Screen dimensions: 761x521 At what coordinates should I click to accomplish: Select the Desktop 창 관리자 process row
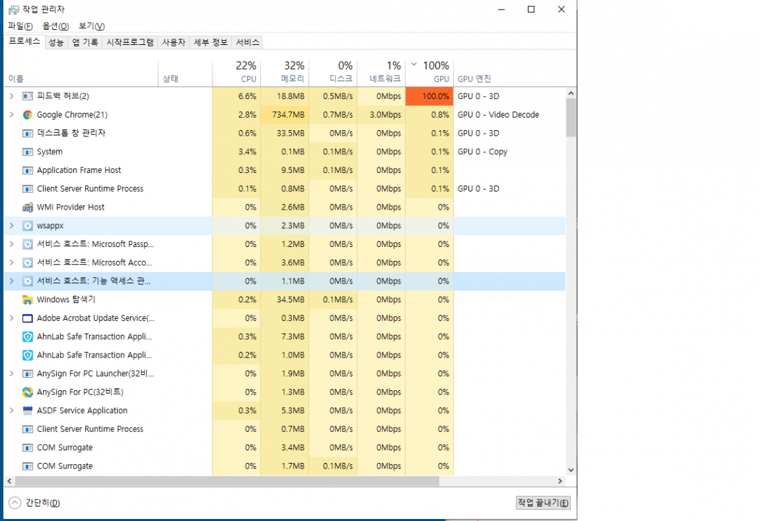(x=71, y=134)
